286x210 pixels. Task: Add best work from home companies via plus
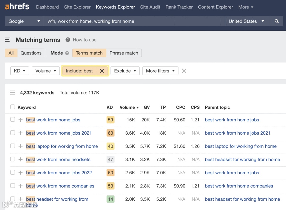pyautogui.click(x=20, y=186)
